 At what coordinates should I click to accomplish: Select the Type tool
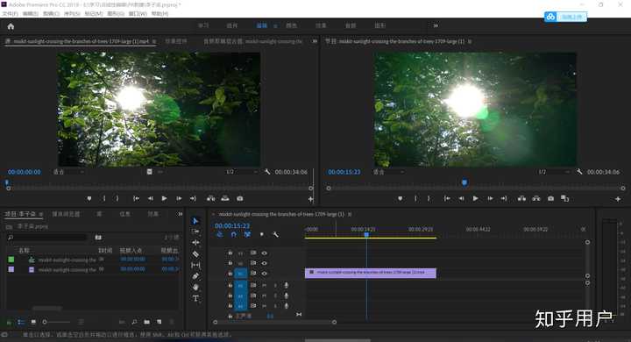pos(195,298)
